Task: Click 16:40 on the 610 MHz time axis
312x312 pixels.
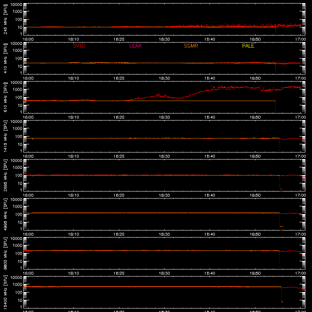Action: click(x=209, y=117)
